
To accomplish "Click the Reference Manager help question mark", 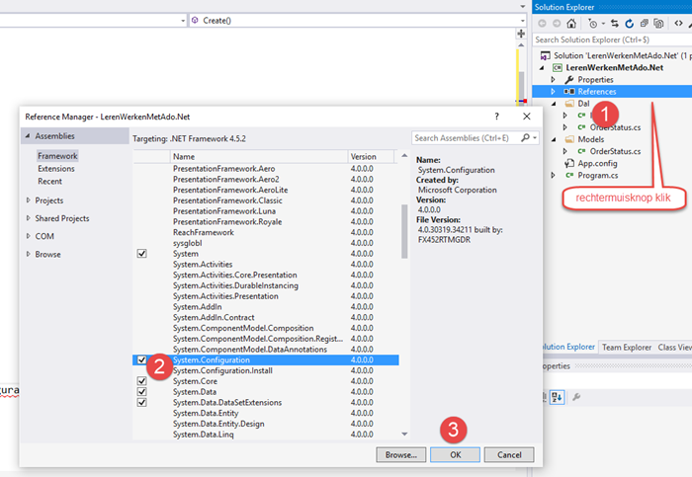I will tap(497, 117).
